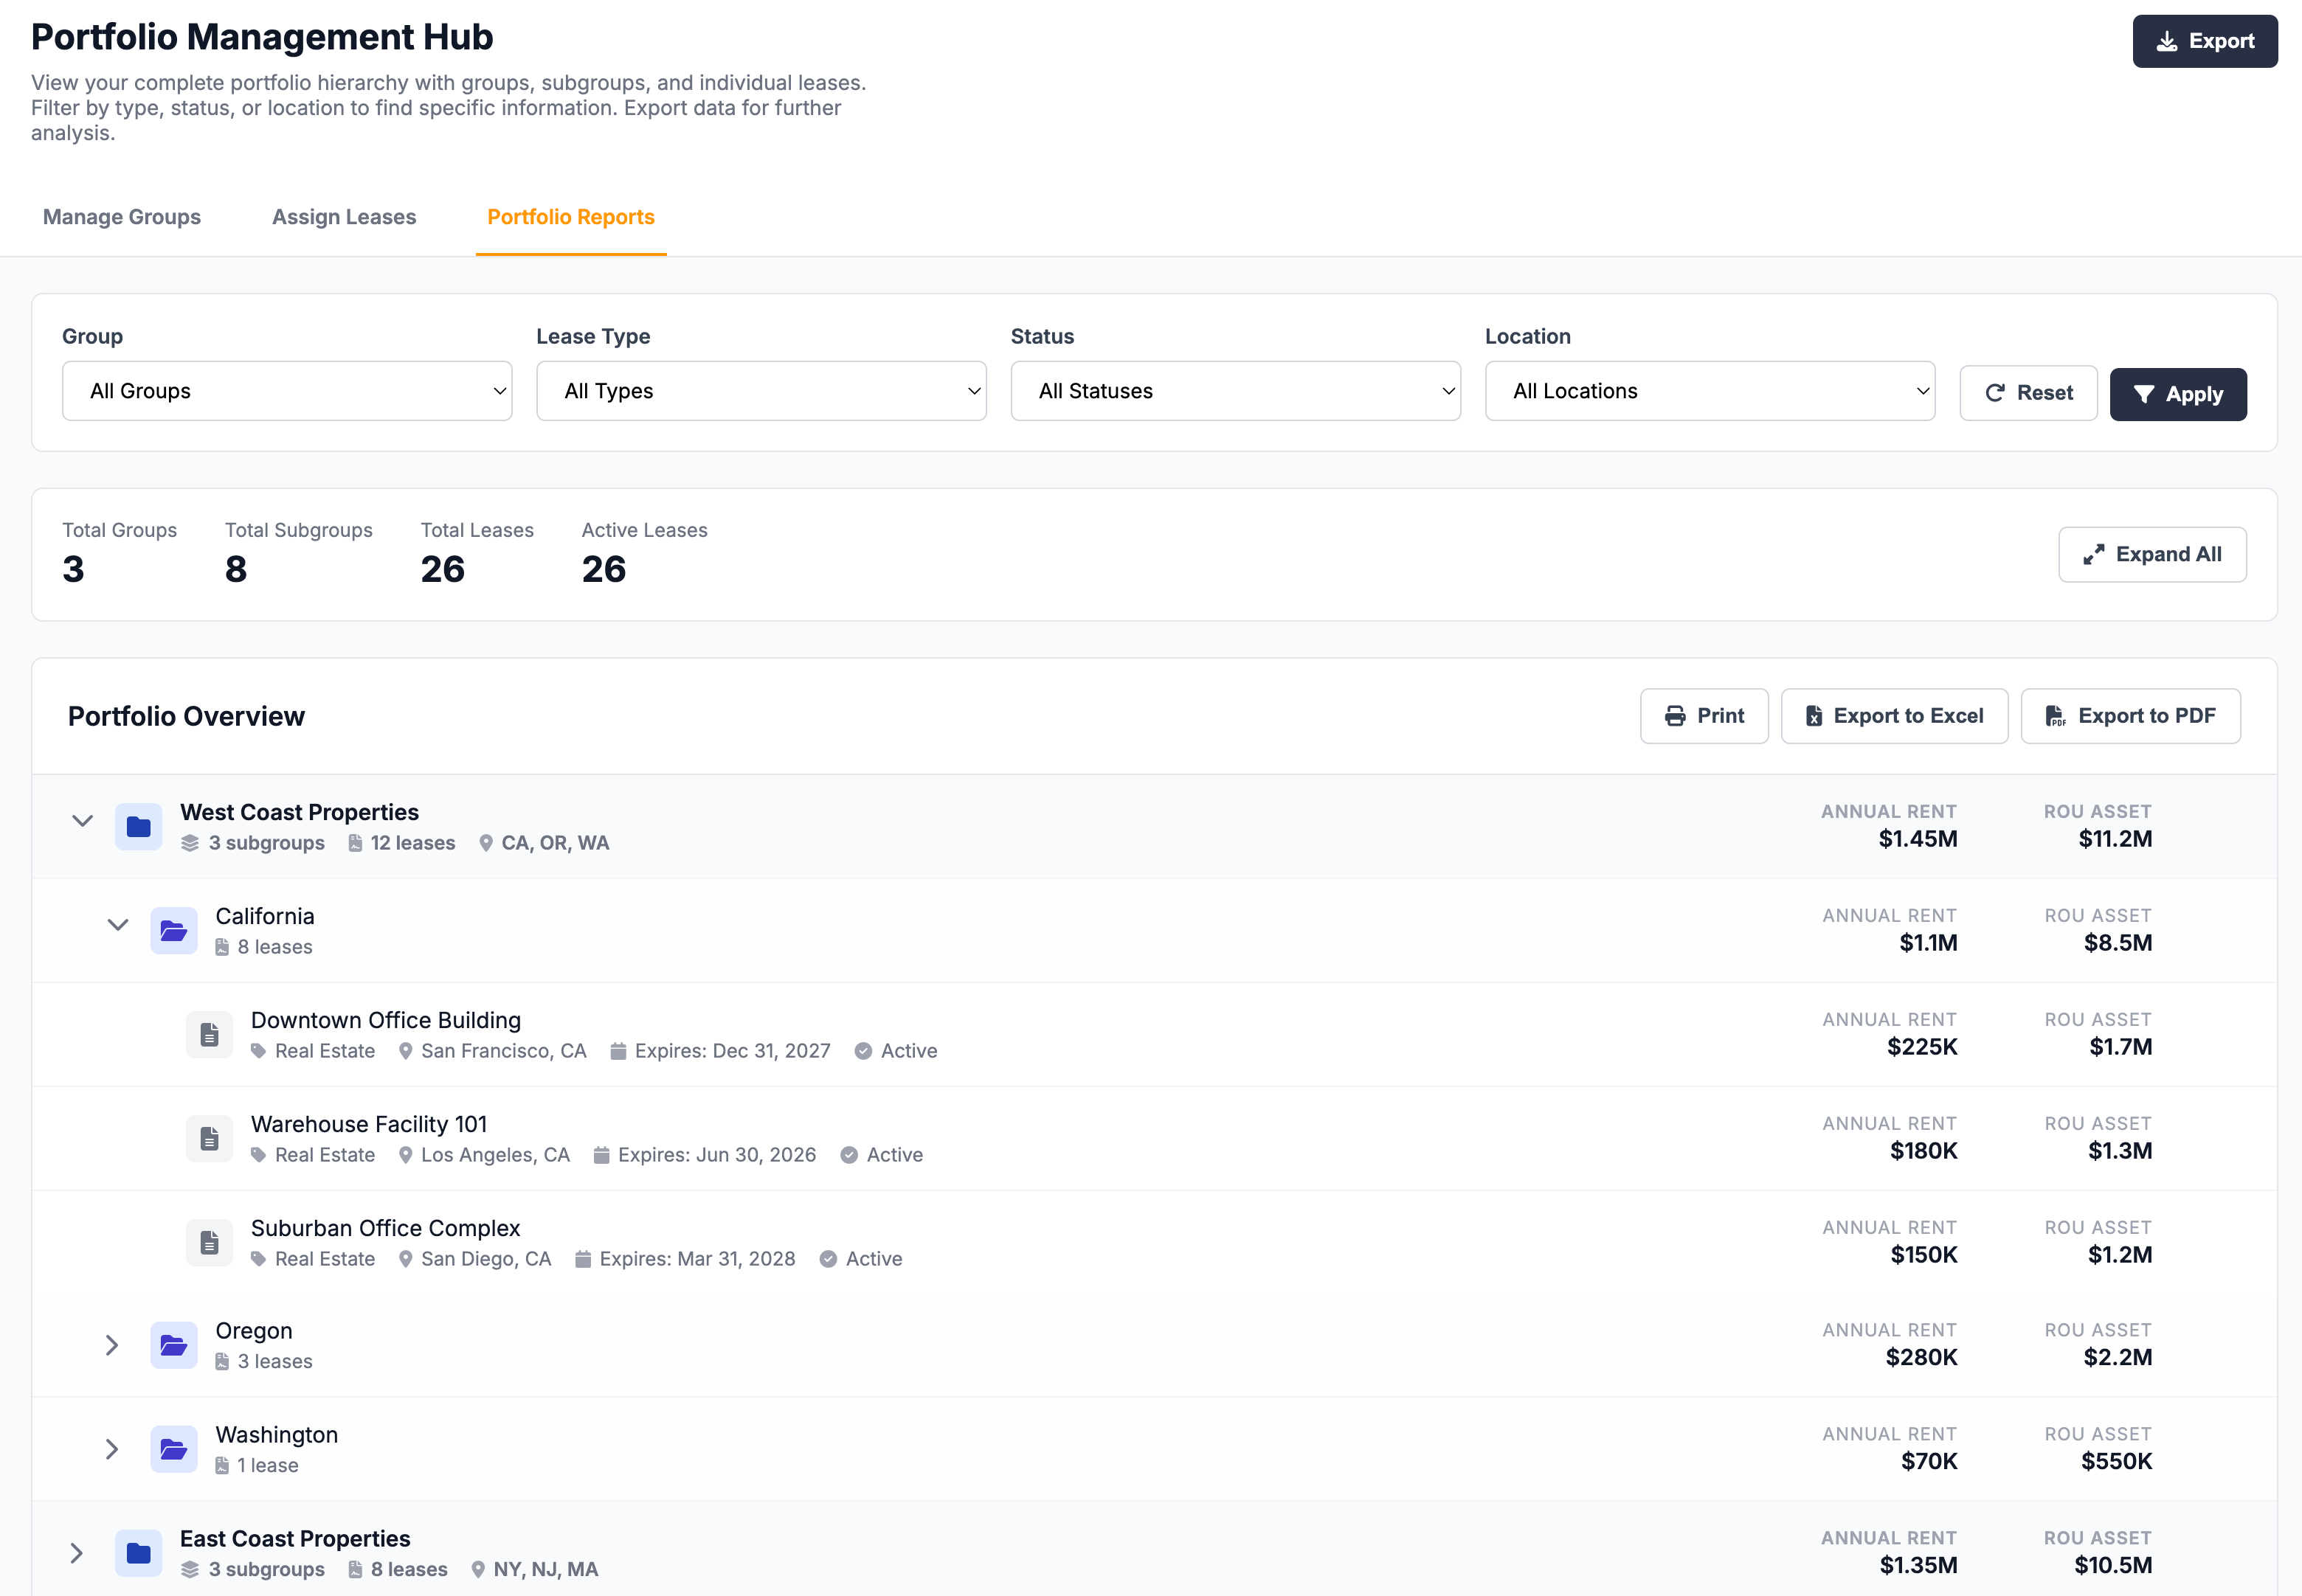
Task: Click the Reset refresh icon on filters
Action: point(1996,392)
